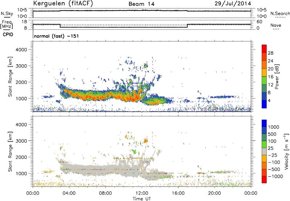The height and width of the screenshot is (201, 290).
Task: Click the "18" frequency axis tick
Action: [x=24, y=22]
